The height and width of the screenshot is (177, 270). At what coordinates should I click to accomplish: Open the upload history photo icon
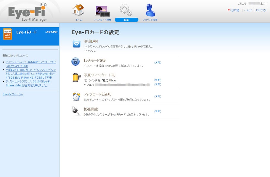pos(102,11)
